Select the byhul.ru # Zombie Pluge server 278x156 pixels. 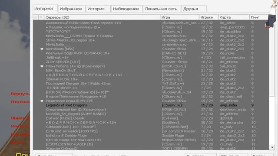151,136
